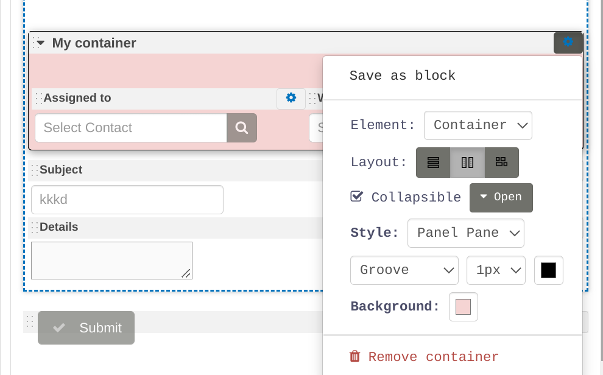
Task: Click the drag handle beside My container
Action: [33, 43]
